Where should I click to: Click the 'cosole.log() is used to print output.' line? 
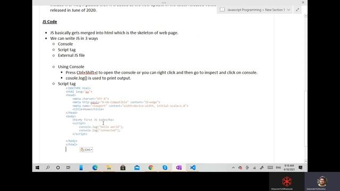(98, 78)
